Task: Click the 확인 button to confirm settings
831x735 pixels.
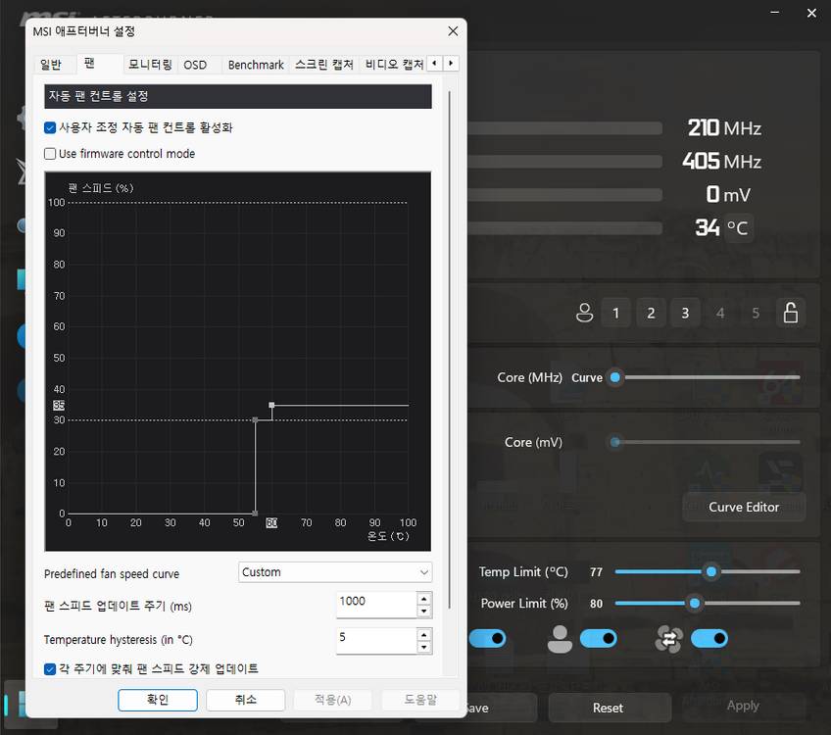Action: pyautogui.click(x=158, y=700)
